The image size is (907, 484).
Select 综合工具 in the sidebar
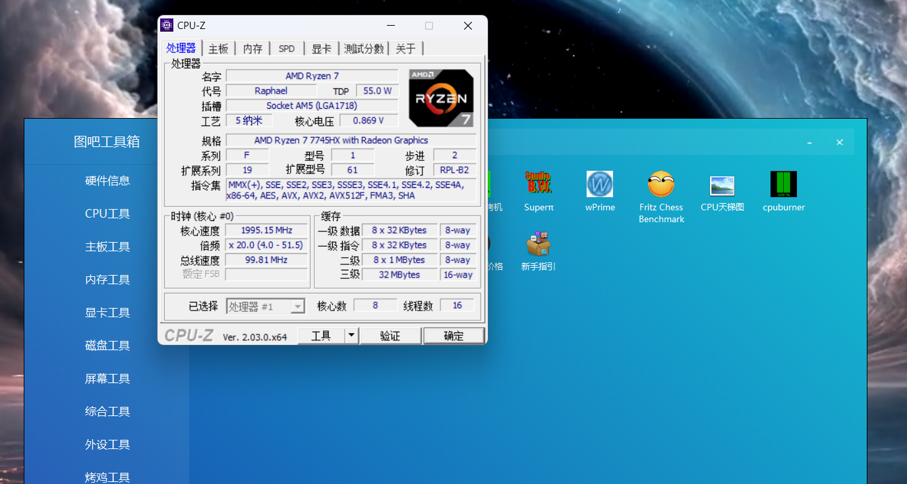click(107, 411)
